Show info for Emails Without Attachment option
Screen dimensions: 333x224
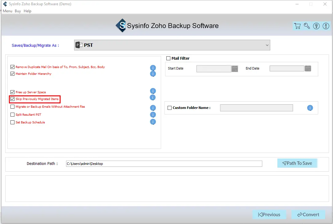(x=153, y=108)
